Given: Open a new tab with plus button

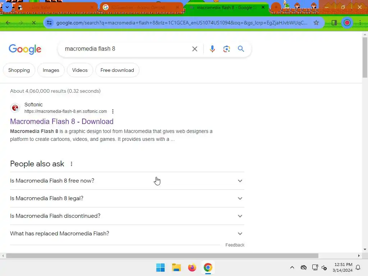Looking at the screenshot, I should tap(276, 7).
